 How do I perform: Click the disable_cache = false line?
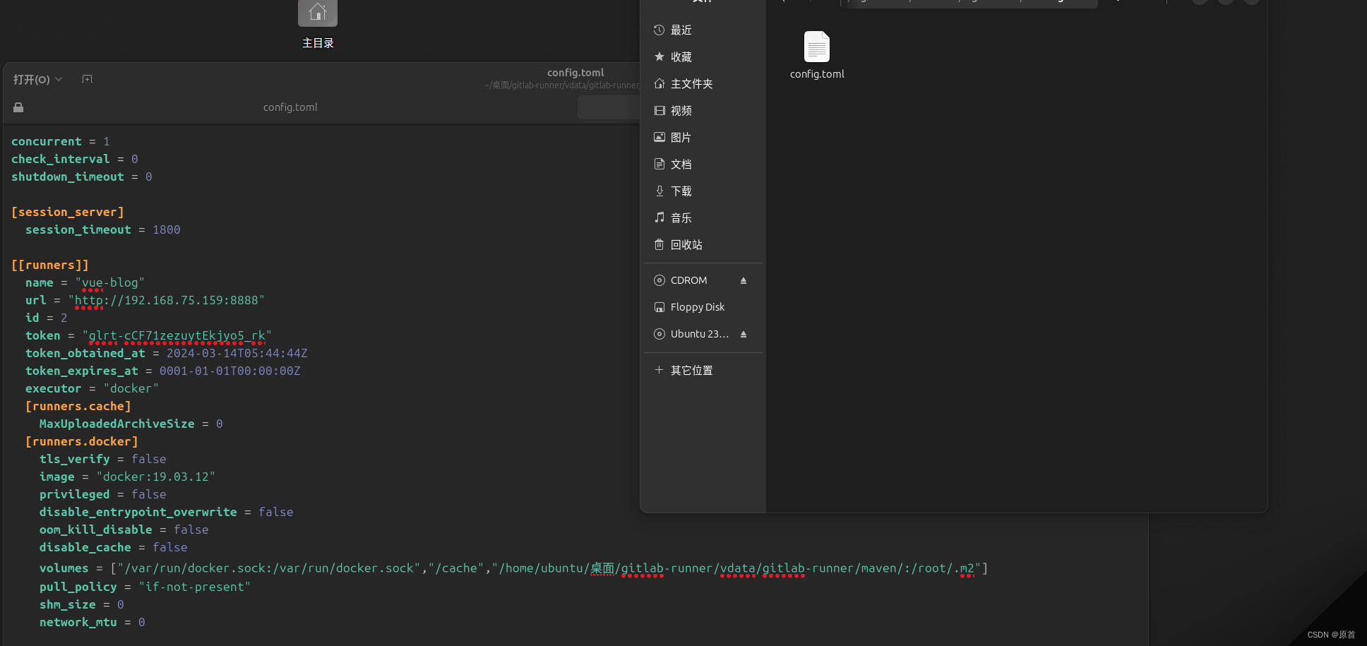114,547
